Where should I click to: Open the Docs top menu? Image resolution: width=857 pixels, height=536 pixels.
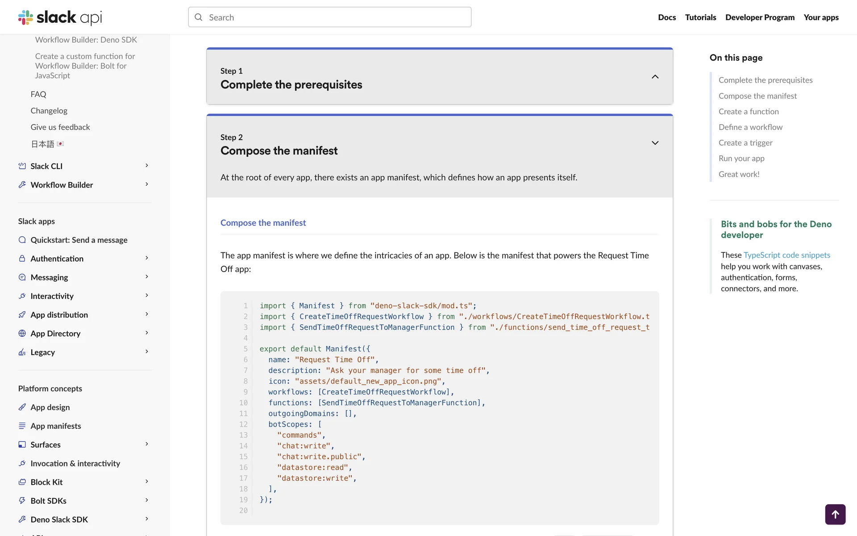[666, 17]
